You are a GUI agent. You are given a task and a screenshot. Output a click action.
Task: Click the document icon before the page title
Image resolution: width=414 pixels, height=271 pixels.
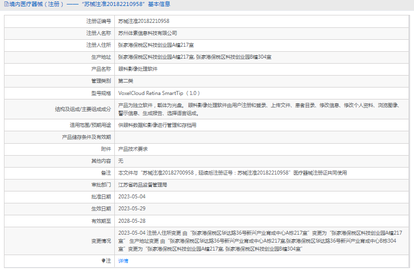(5, 4)
